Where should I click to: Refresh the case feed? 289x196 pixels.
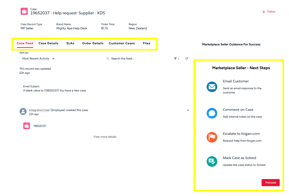pyautogui.click(x=187, y=58)
